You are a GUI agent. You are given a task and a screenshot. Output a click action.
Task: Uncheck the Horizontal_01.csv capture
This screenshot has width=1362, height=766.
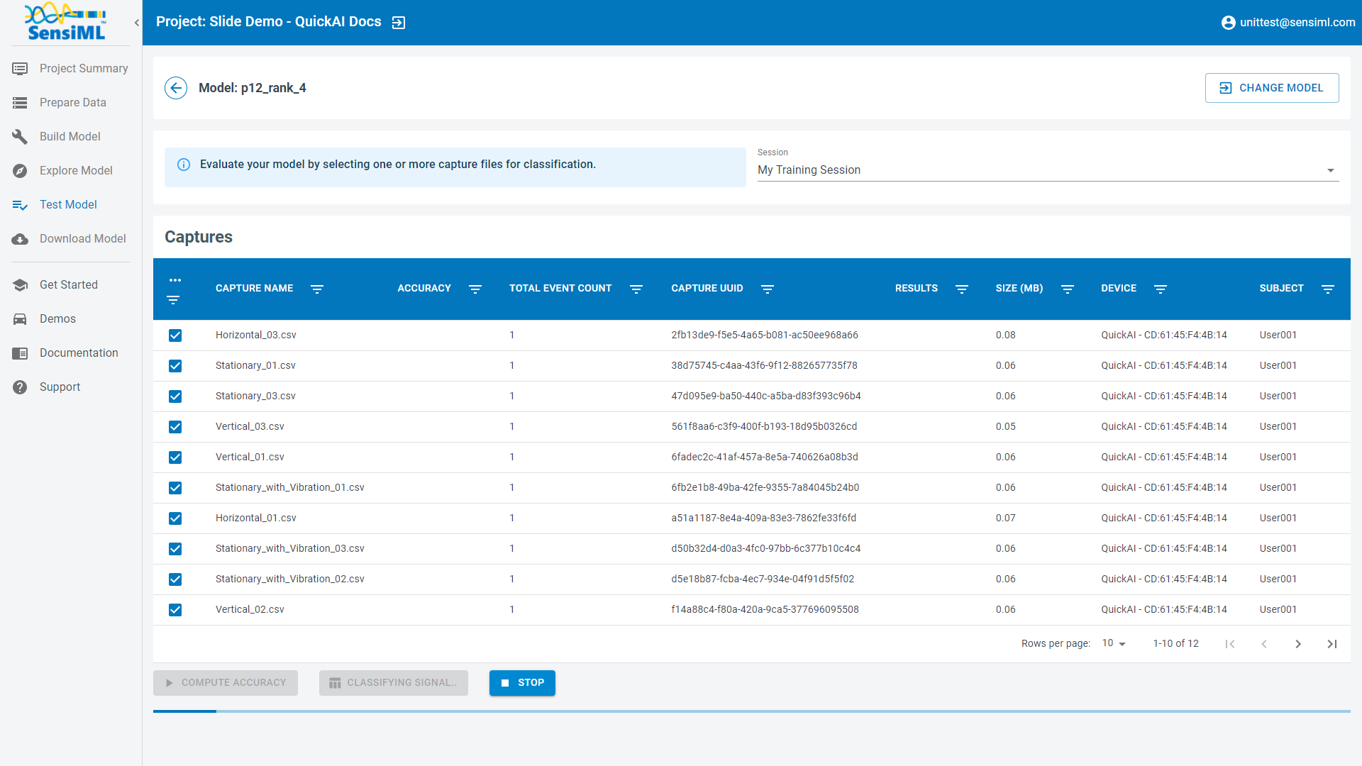coord(175,518)
